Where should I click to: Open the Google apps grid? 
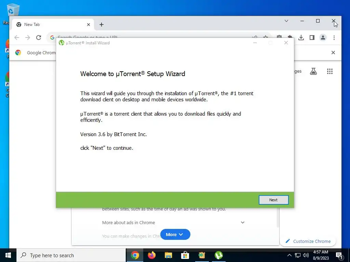(330, 71)
